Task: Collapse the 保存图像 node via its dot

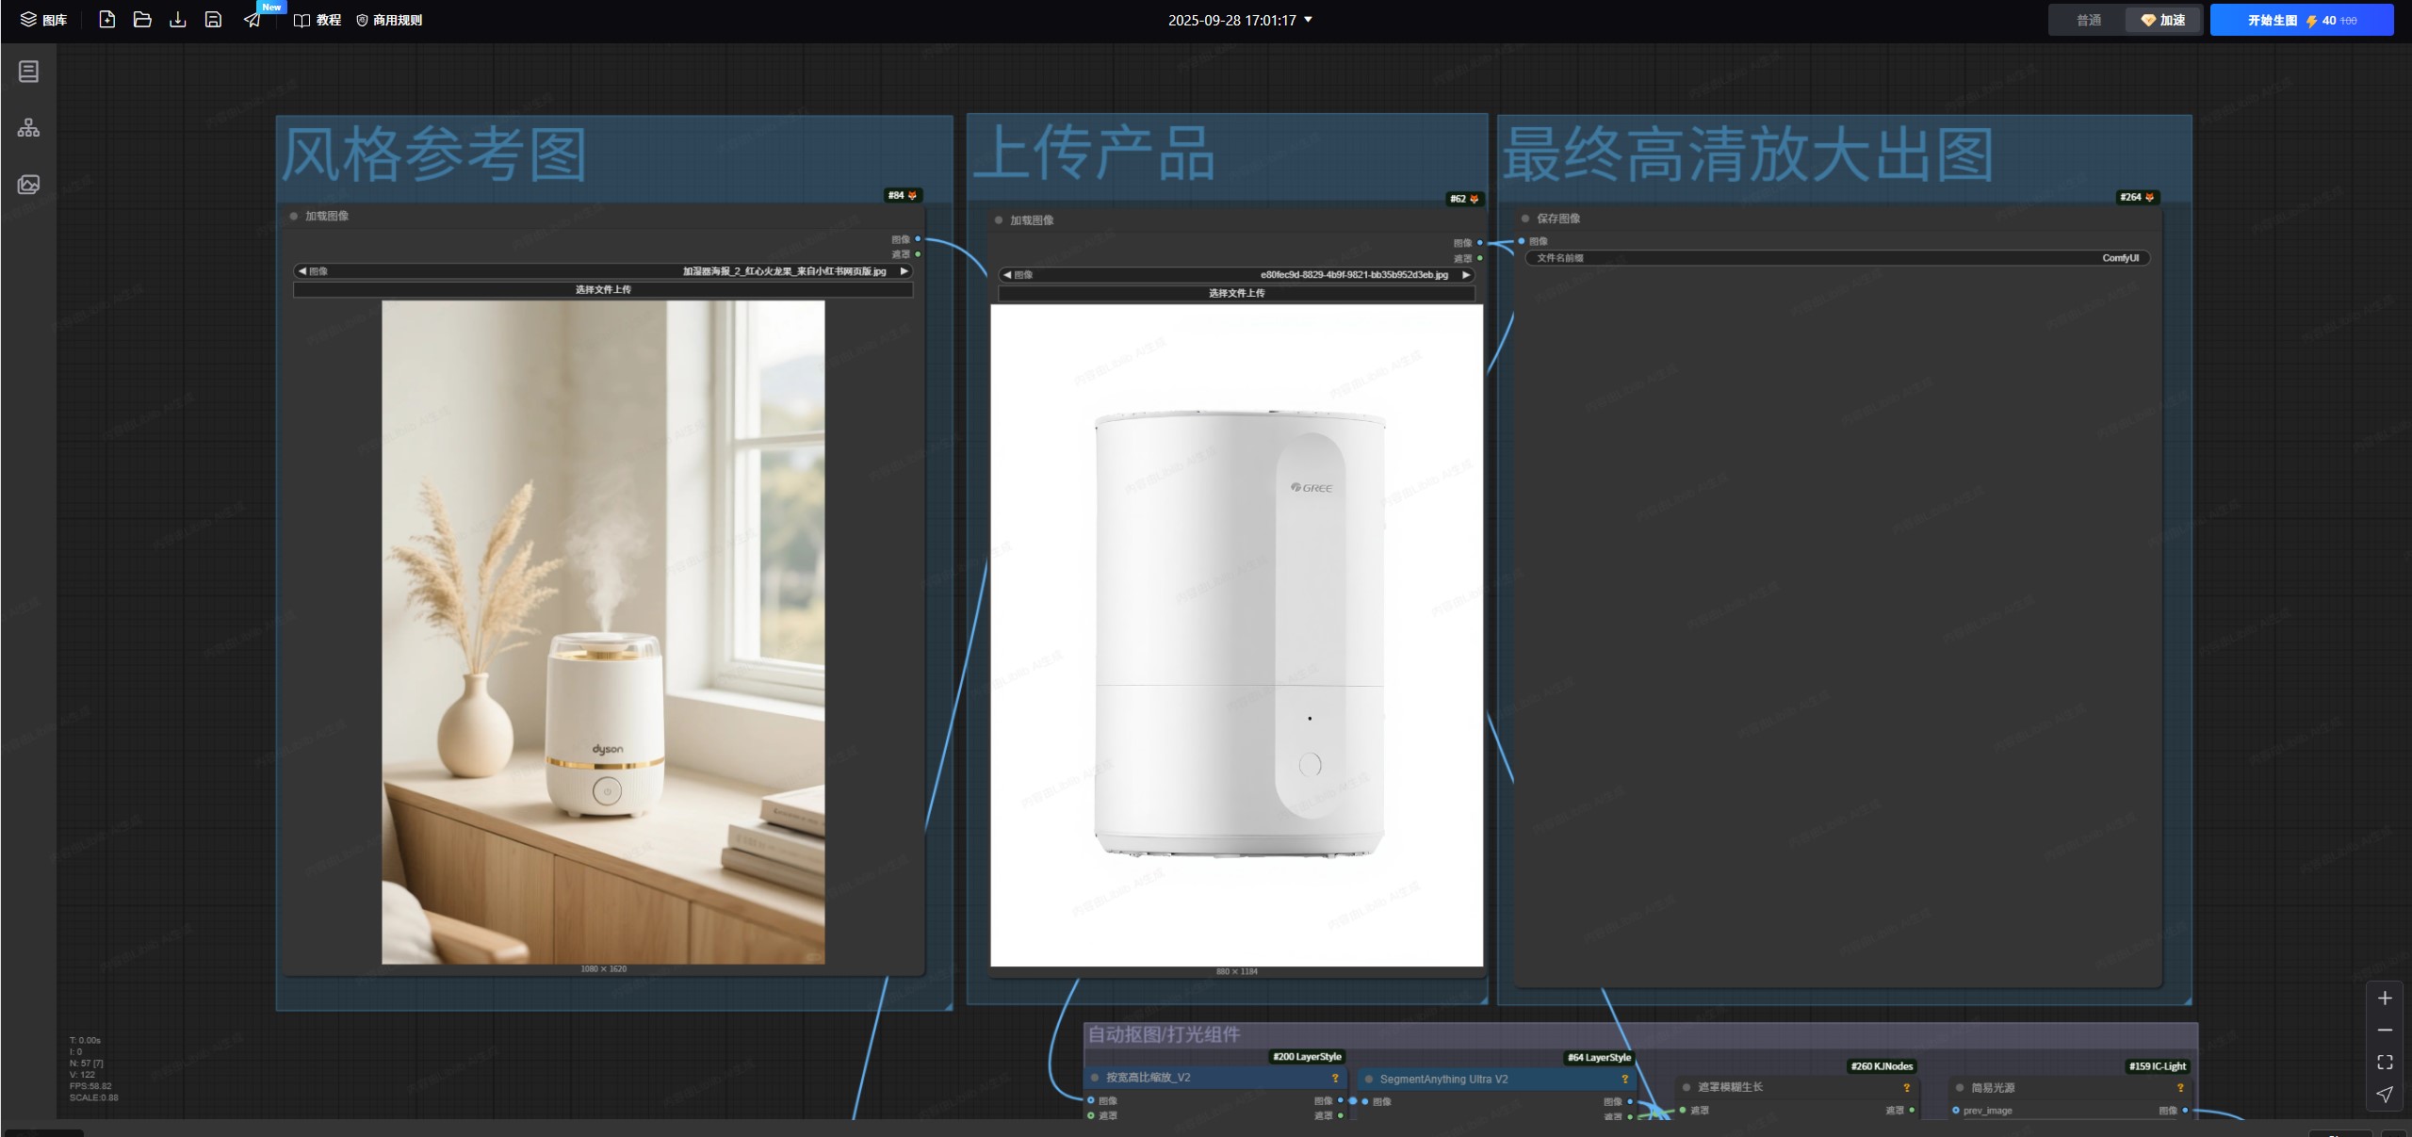Action: click(x=1525, y=219)
